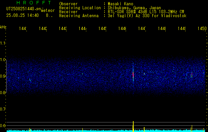Click the 1445 time axis label

103,28
